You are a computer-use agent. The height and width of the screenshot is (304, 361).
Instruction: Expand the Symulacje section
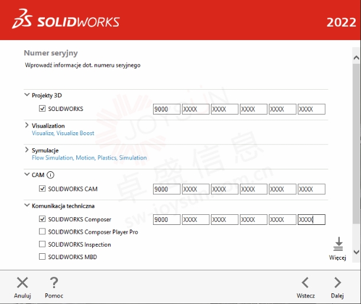click(x=27, y=150)
